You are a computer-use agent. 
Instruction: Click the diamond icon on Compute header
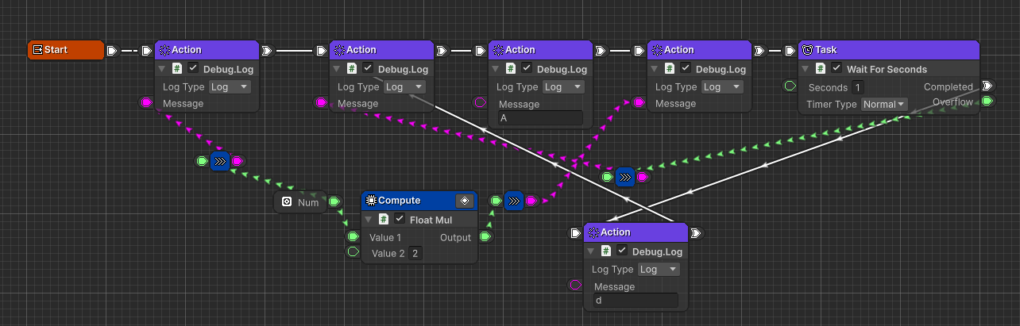pos(465,201)
